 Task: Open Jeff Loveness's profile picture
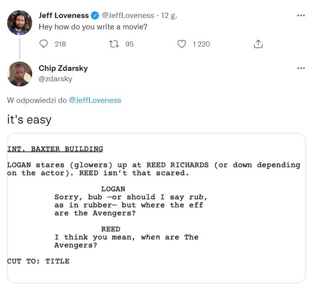20,23
